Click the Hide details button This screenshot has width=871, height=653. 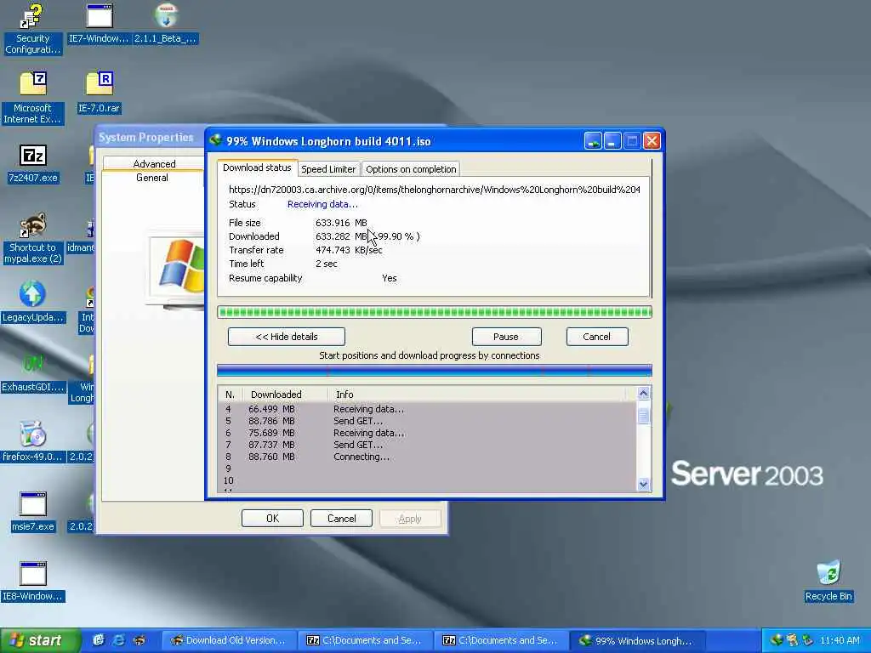[287, 337]
